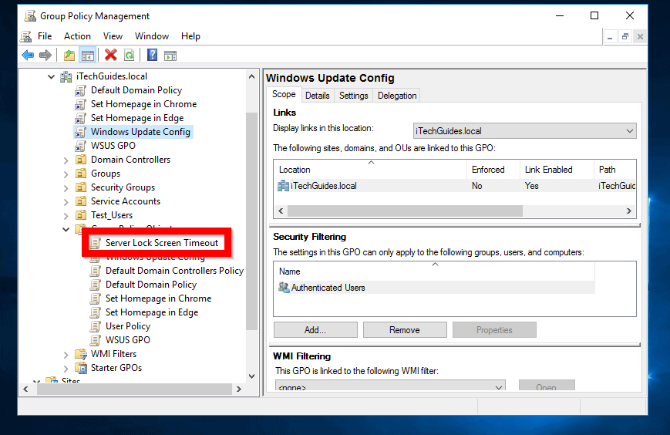Click the Up one level folder icon
670x435 pixels.
(x=69, y=55)
